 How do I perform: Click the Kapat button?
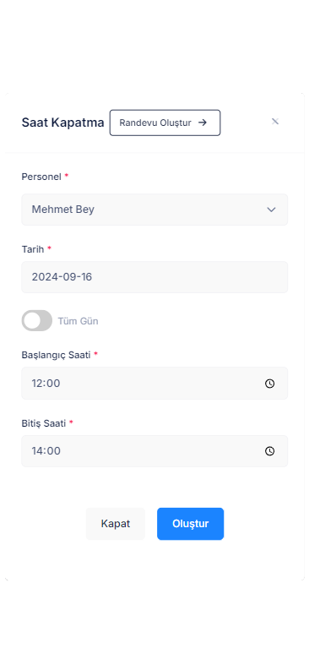pos(115,524)
